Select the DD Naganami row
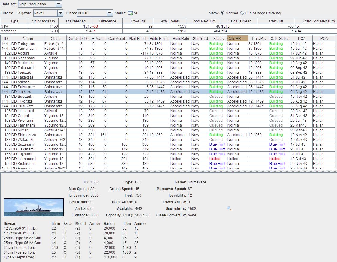This screenshot has width=337, height=262. tap(168, 58)
